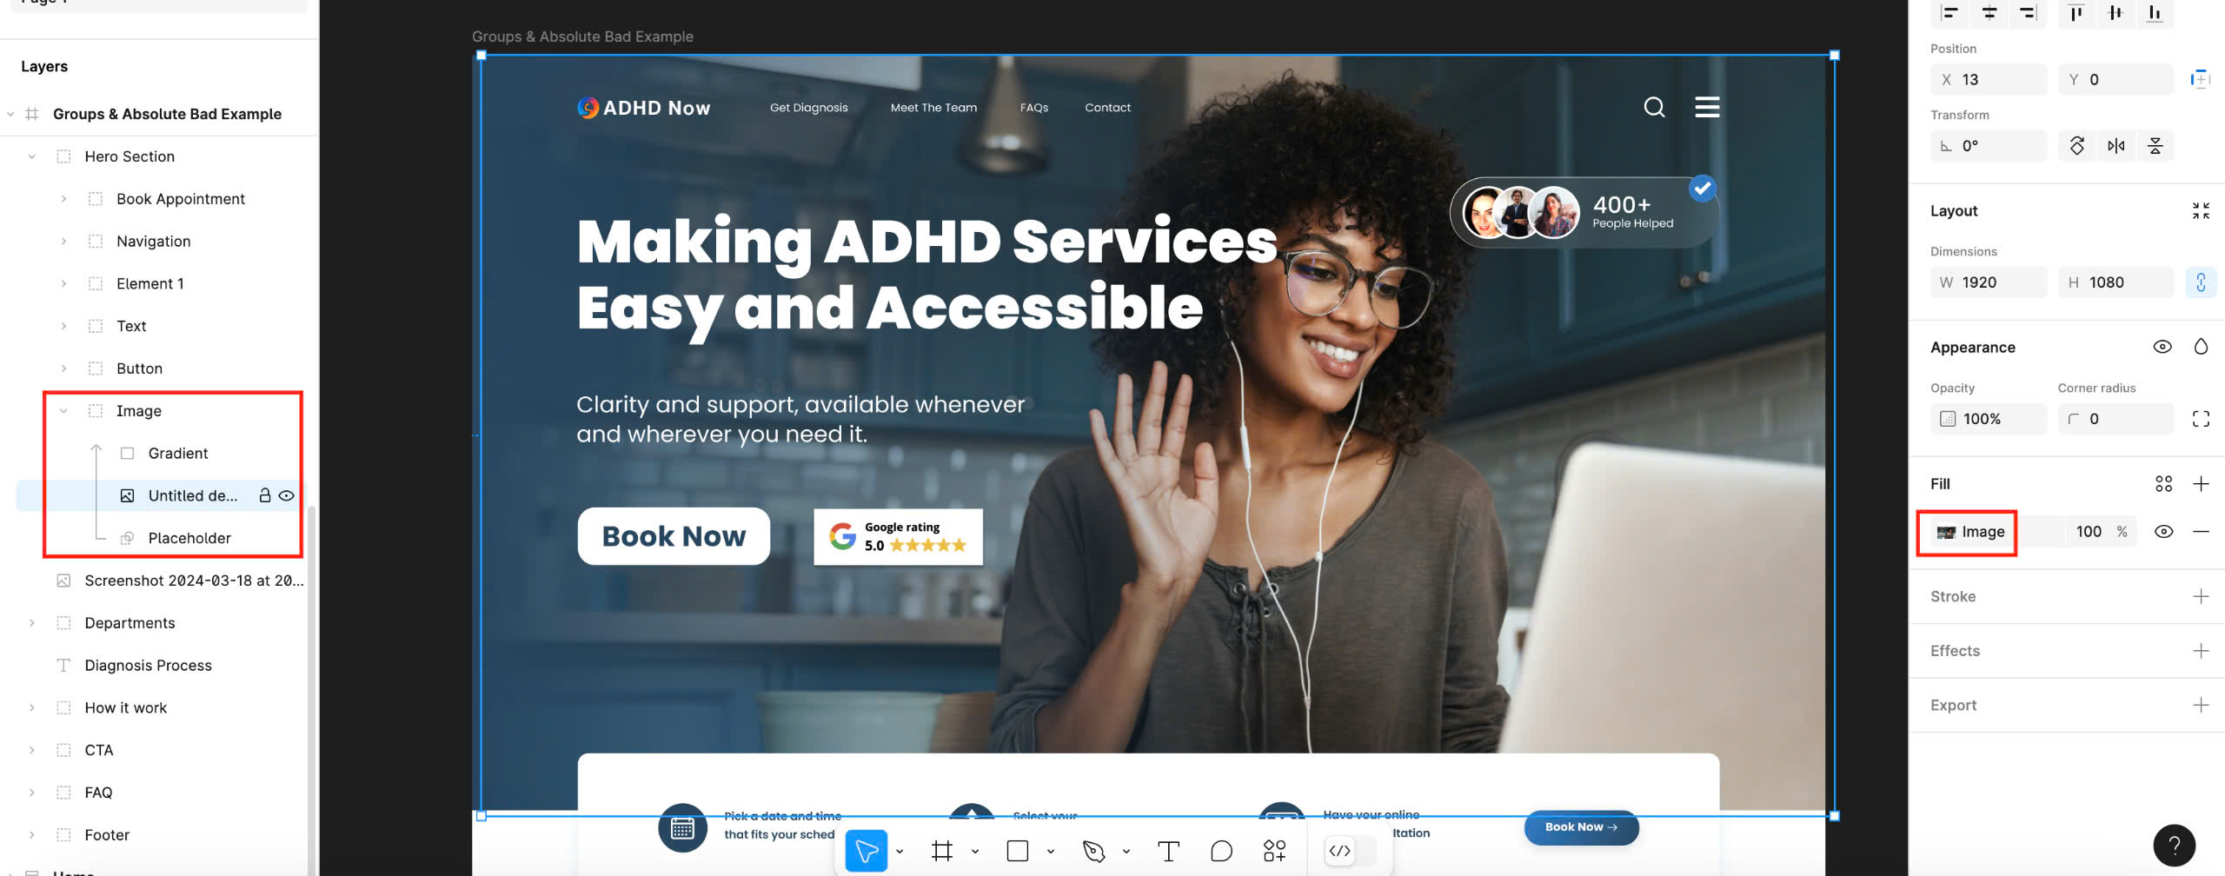The width and height of the screenshot is (2225, 876).
Task: Add a new fill with plus
Action: [2201, 484]
